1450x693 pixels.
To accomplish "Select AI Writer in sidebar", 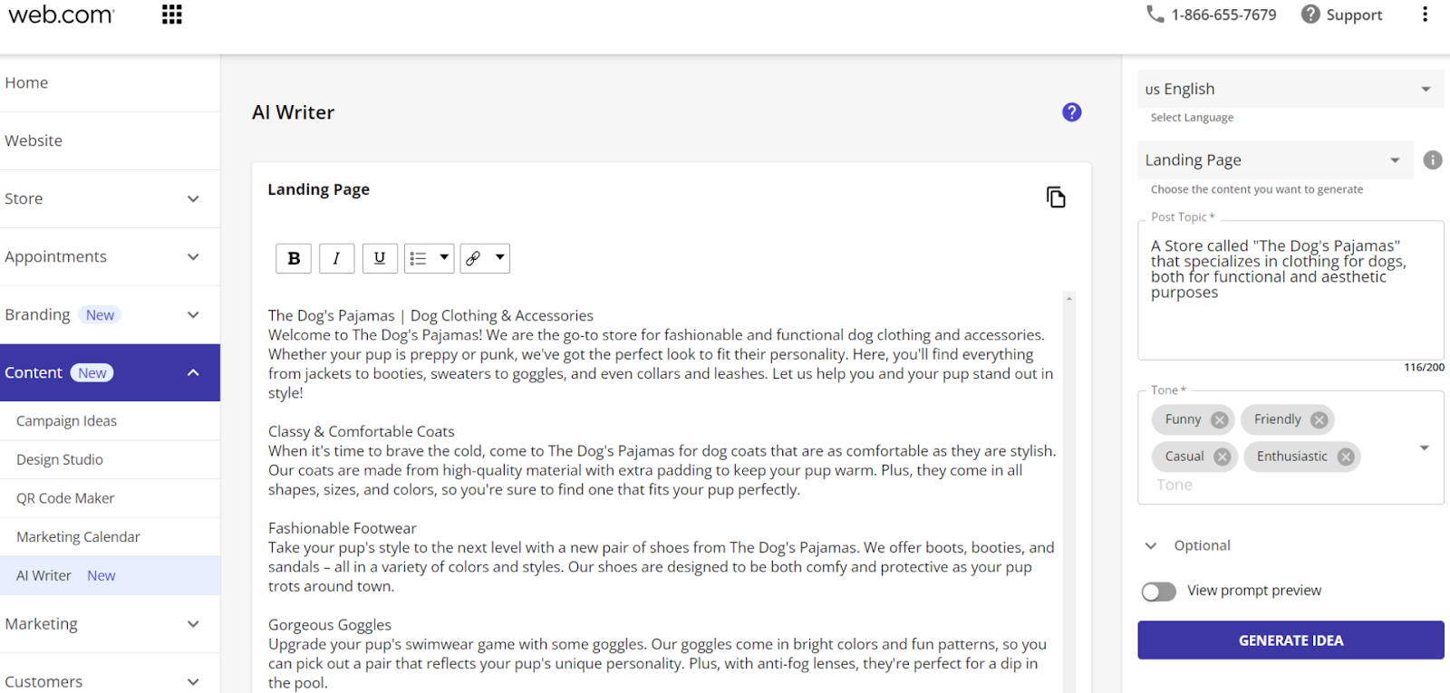I will click(x=110, y=575).
